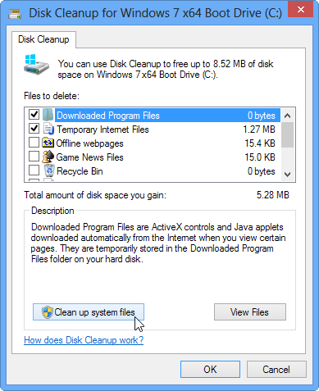Viewport: 319px width, 391px height.
Task: Click the file list scrollbar thumb
Action: pos(287,134)
